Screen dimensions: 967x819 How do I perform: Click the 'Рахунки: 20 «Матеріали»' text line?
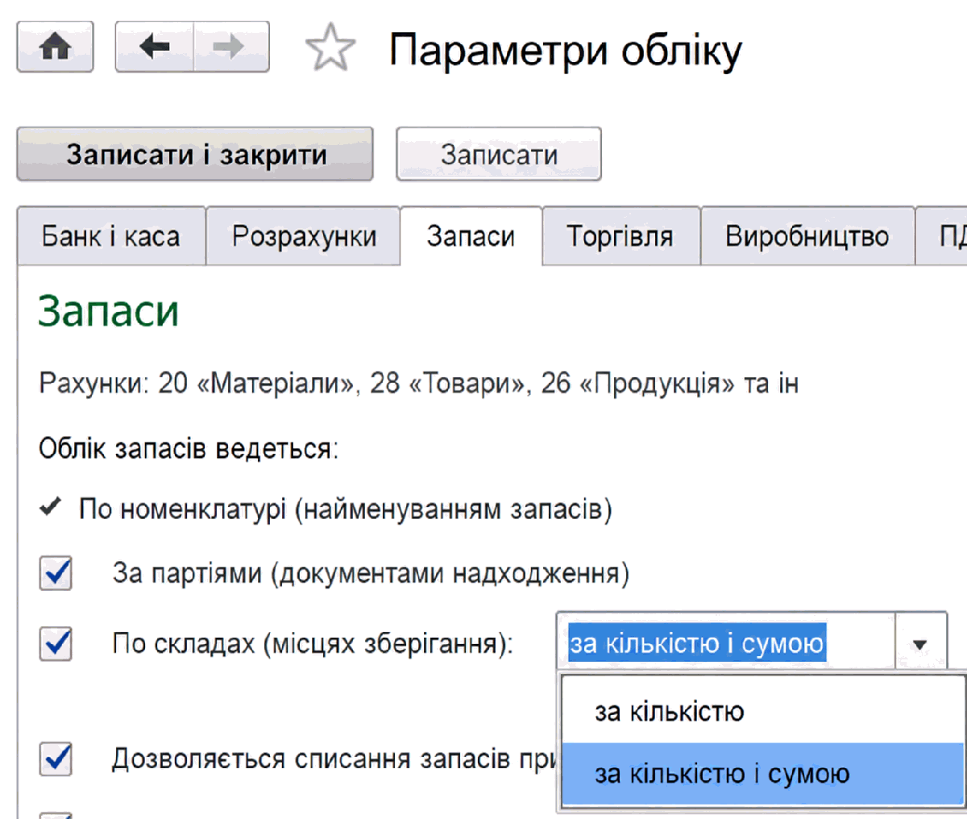tap(418, 383)
